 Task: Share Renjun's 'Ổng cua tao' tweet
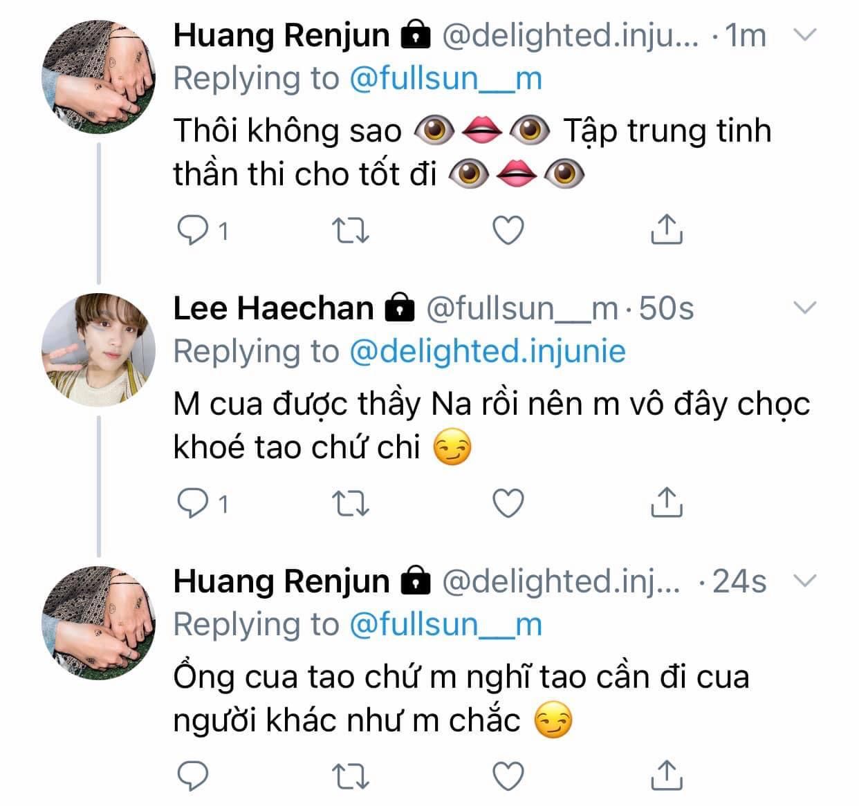pos(667,774)
